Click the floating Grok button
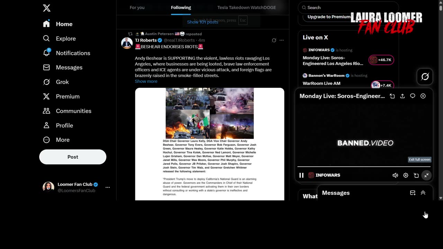 (x=425, y=77)
